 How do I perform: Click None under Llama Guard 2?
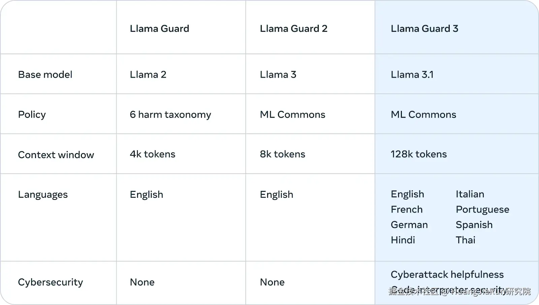272,282
